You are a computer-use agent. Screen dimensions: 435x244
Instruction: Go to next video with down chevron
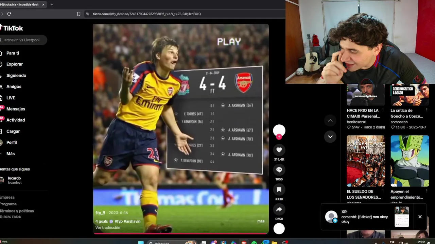pos(330,137)
